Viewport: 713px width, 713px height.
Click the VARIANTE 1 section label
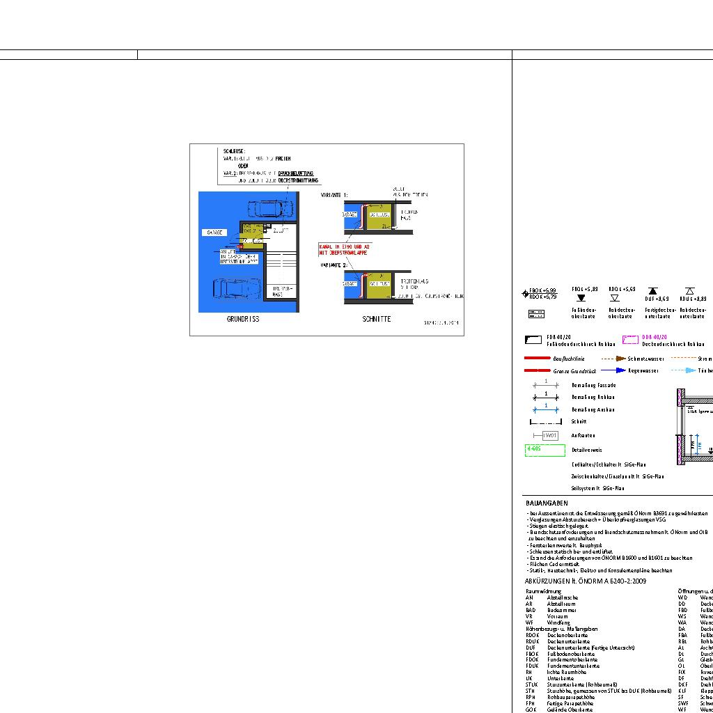point(334,196)
